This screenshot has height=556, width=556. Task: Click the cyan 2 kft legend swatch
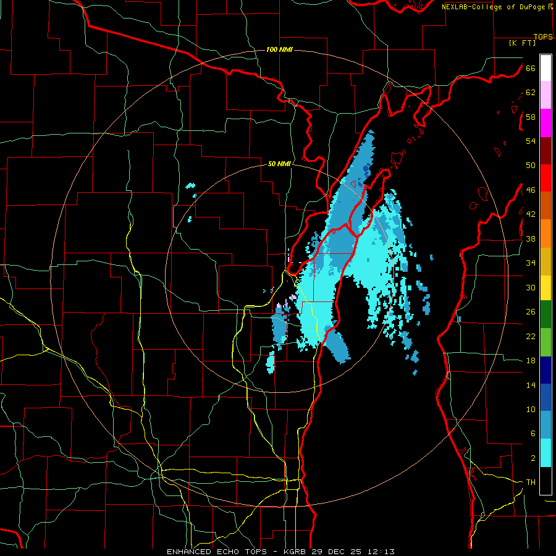coord(545,453)
